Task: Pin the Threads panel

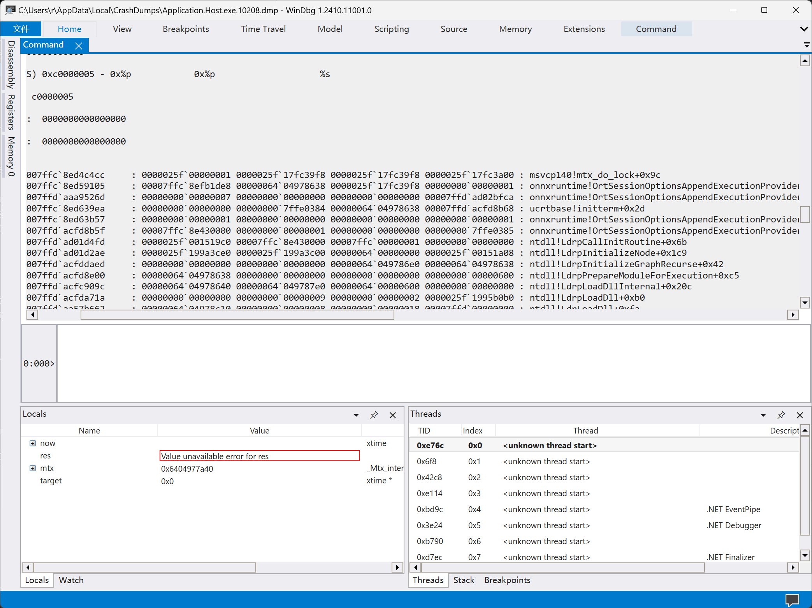Action: point(781,415)
